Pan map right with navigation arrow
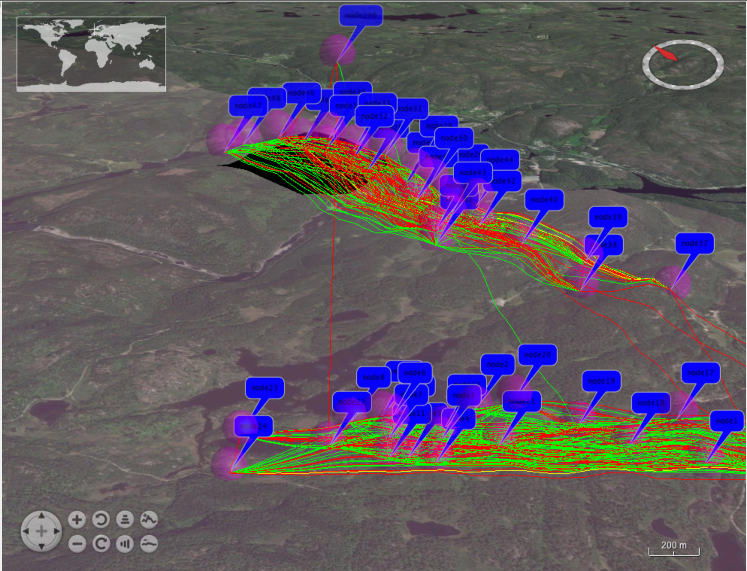747x571 pixels. point(57,532)
